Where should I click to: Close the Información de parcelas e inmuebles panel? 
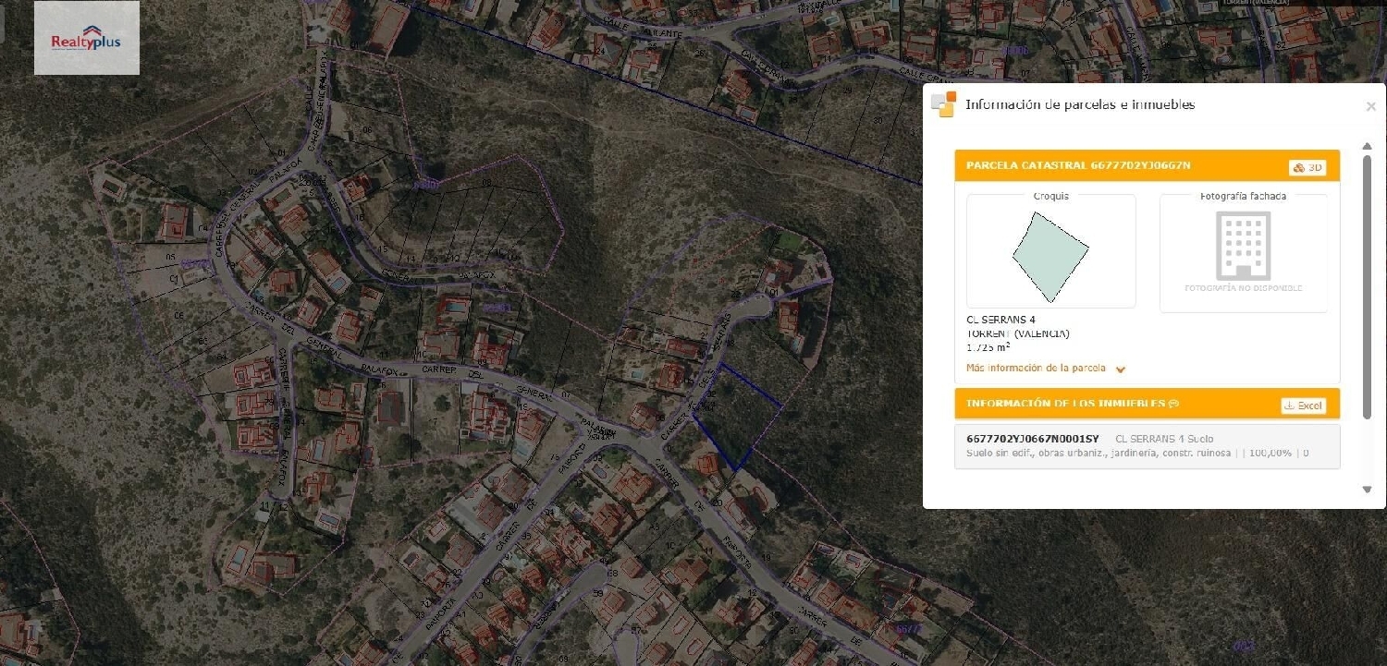[1371, 105]
